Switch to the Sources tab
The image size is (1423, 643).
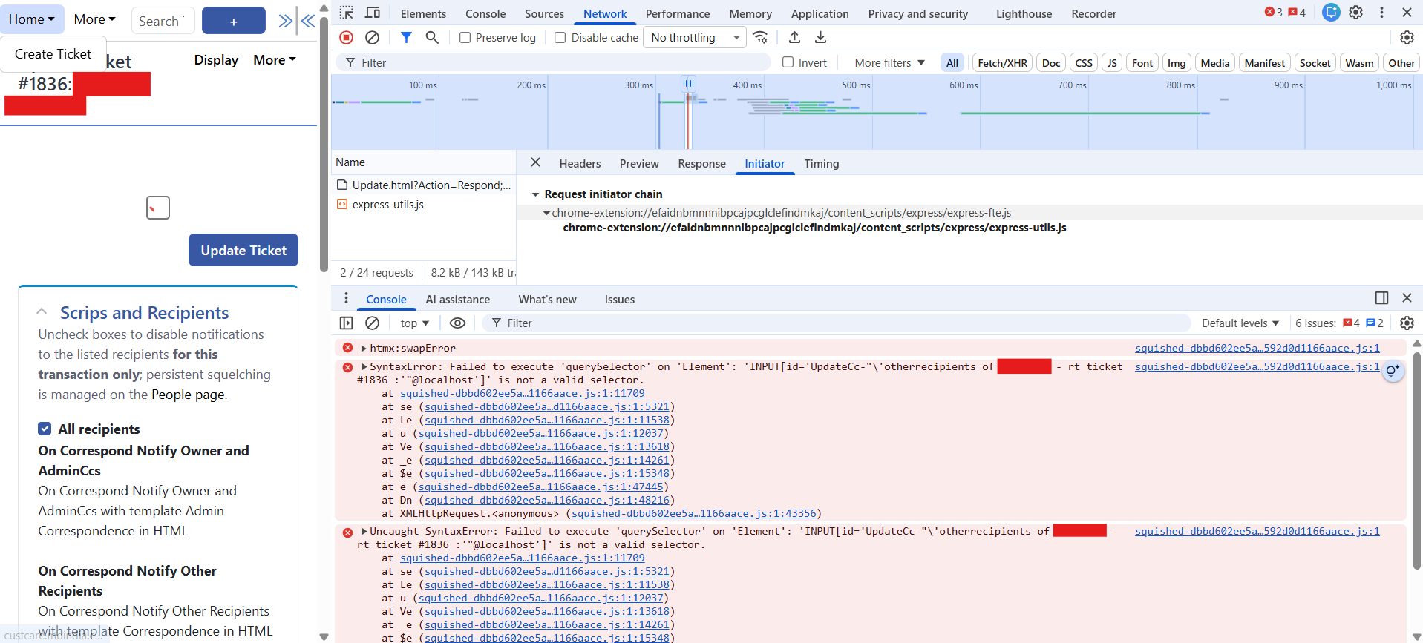[544, 13]
